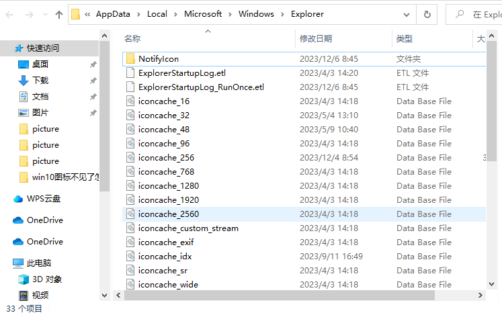Unpin 桌面 using its pin icon
Screen dimensions: 502x313
click(x=93, y=64)
